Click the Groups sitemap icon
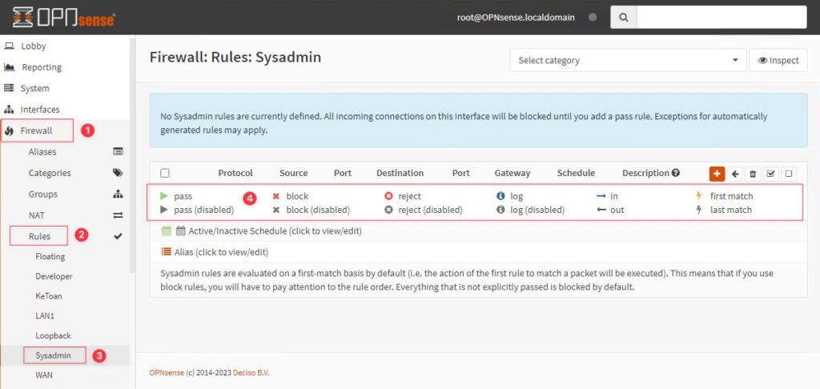This screenshot has width=820, height=389. coord(119,194)
